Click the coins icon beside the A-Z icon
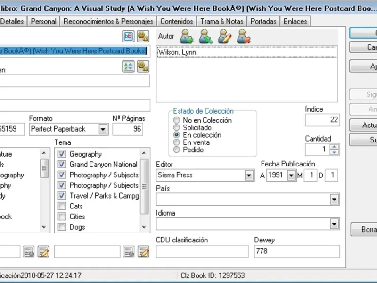The image size is (377, 283). tap(143, 67)
